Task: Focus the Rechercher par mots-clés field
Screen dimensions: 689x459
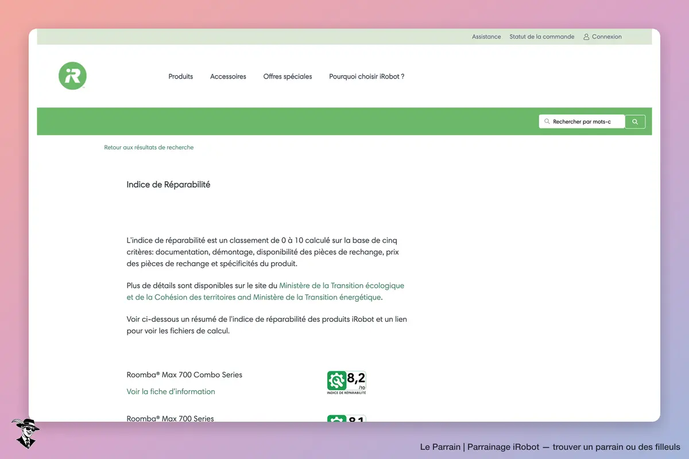Action: coord(582,122)
